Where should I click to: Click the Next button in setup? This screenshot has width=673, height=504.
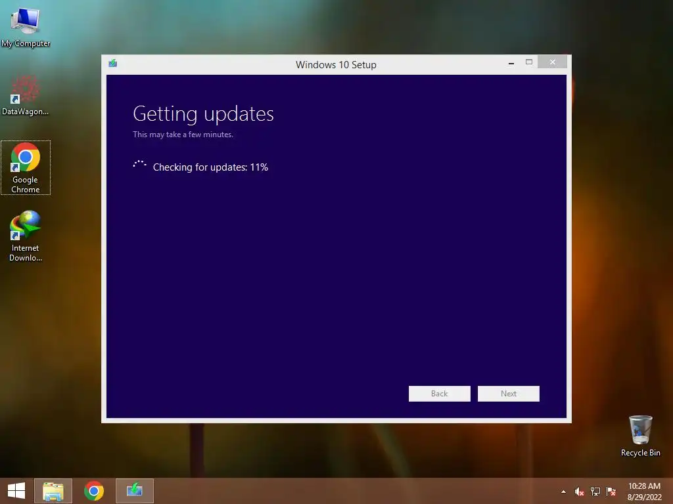508,394
